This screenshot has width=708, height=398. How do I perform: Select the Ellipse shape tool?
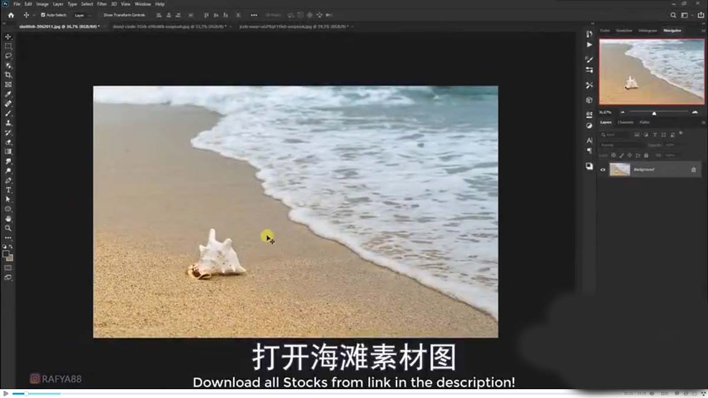[8, 209]
